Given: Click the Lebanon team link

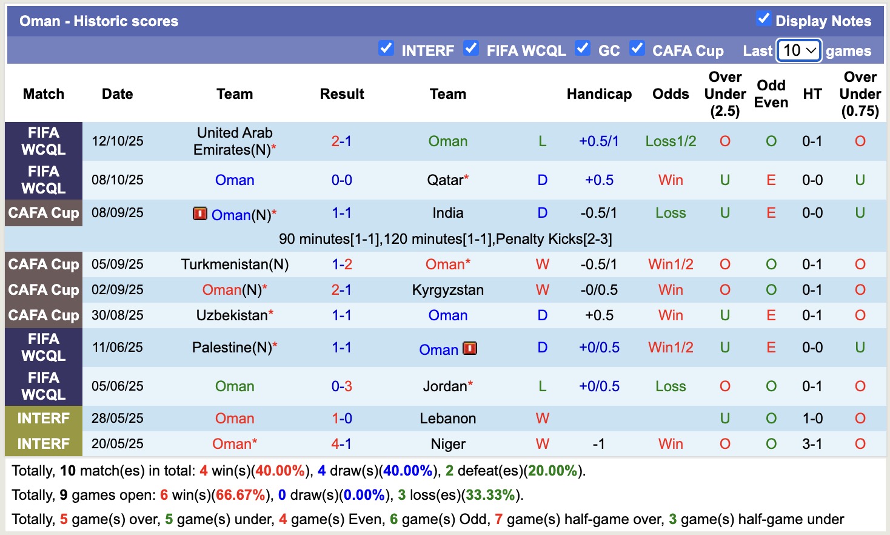Looking at the screenshot, I should [x=447, y=419].
